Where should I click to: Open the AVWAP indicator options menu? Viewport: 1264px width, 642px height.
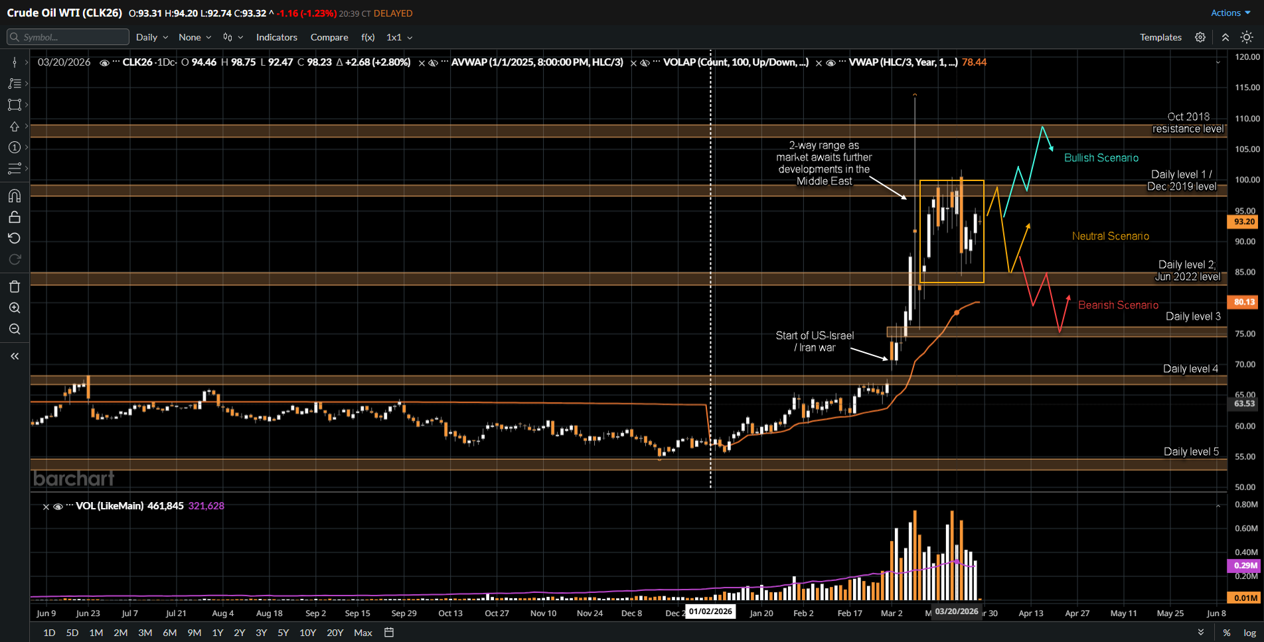click(x=443, y=62)
